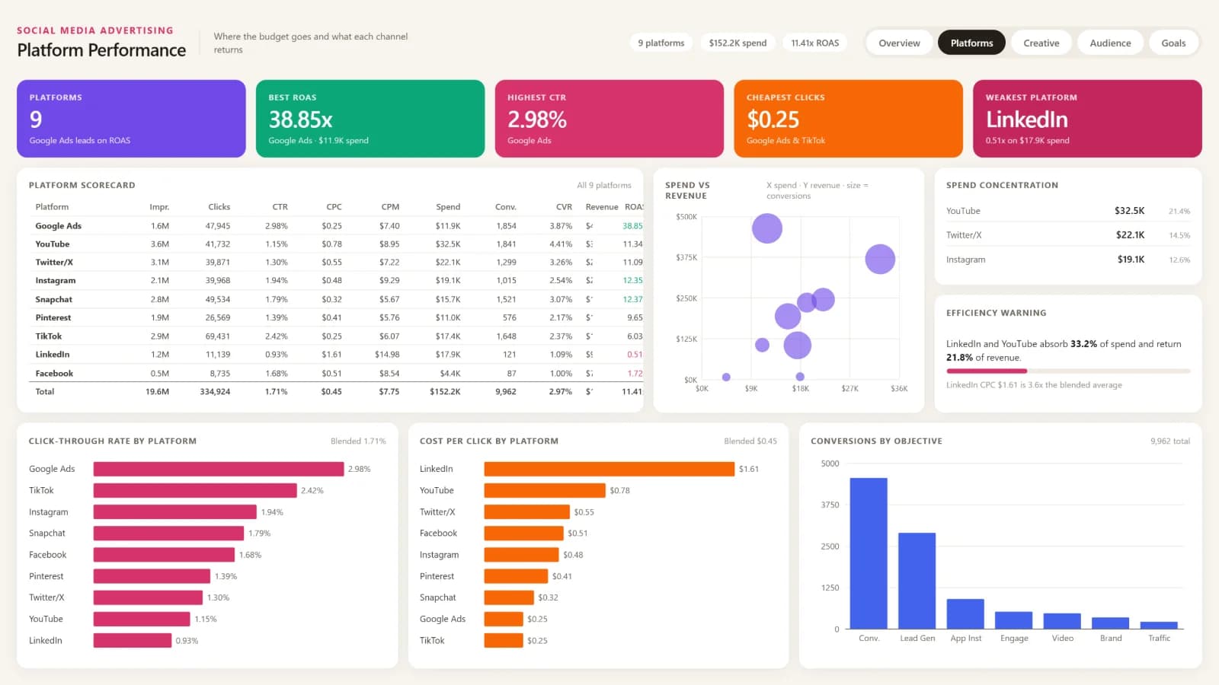Sort scorecard by CVR column header
The image size is (1219, 685).
point(564,207)
